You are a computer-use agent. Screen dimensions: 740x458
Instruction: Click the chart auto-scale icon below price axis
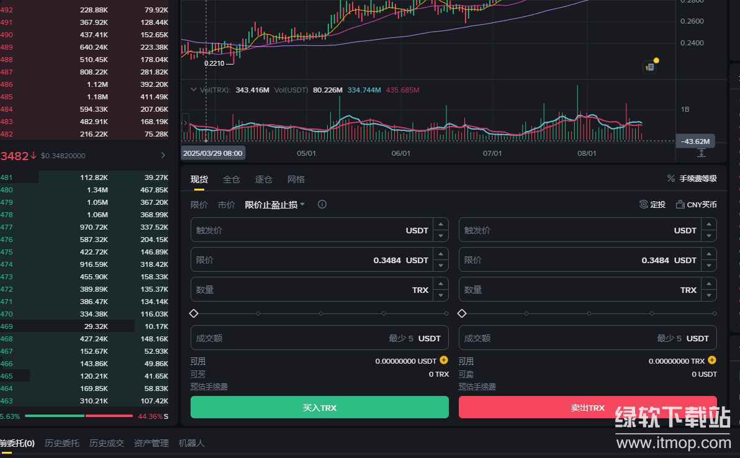pos(702,153)
